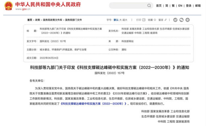Screen dimensions: 206x128
Task: Click the source value 科技部网站
Action: pos(127,41)
